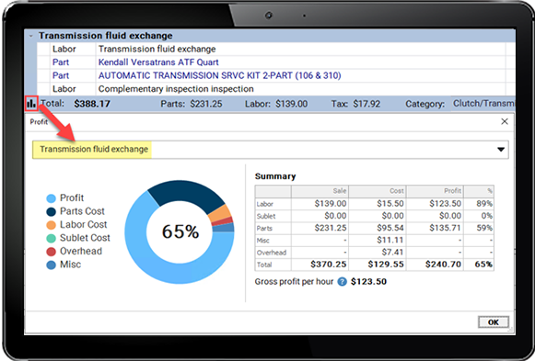
Task: Select Total profit $240.70 cell
Action: pyautogui.click(x=435, y=265)
